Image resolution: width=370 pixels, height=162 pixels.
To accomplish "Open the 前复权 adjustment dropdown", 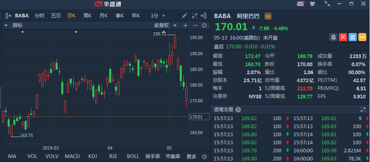I will pyautogui.click(x=163, y=25).
